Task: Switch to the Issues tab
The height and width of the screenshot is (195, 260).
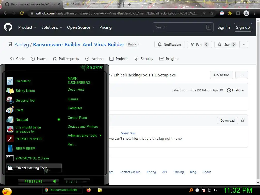Action: click(39, 59)
